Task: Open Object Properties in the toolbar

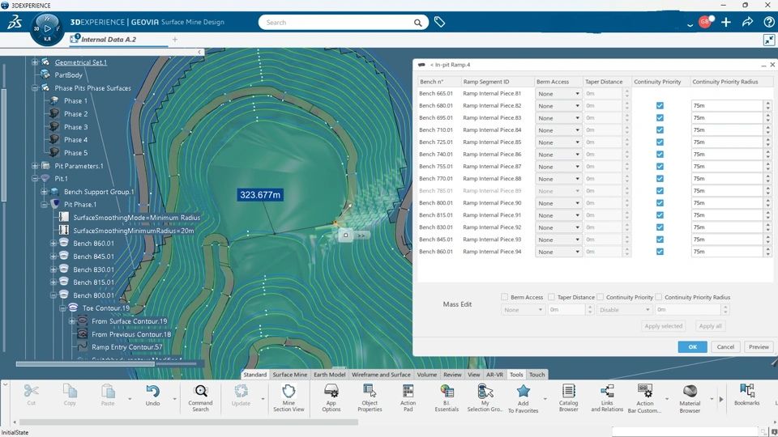Action: 370,395
